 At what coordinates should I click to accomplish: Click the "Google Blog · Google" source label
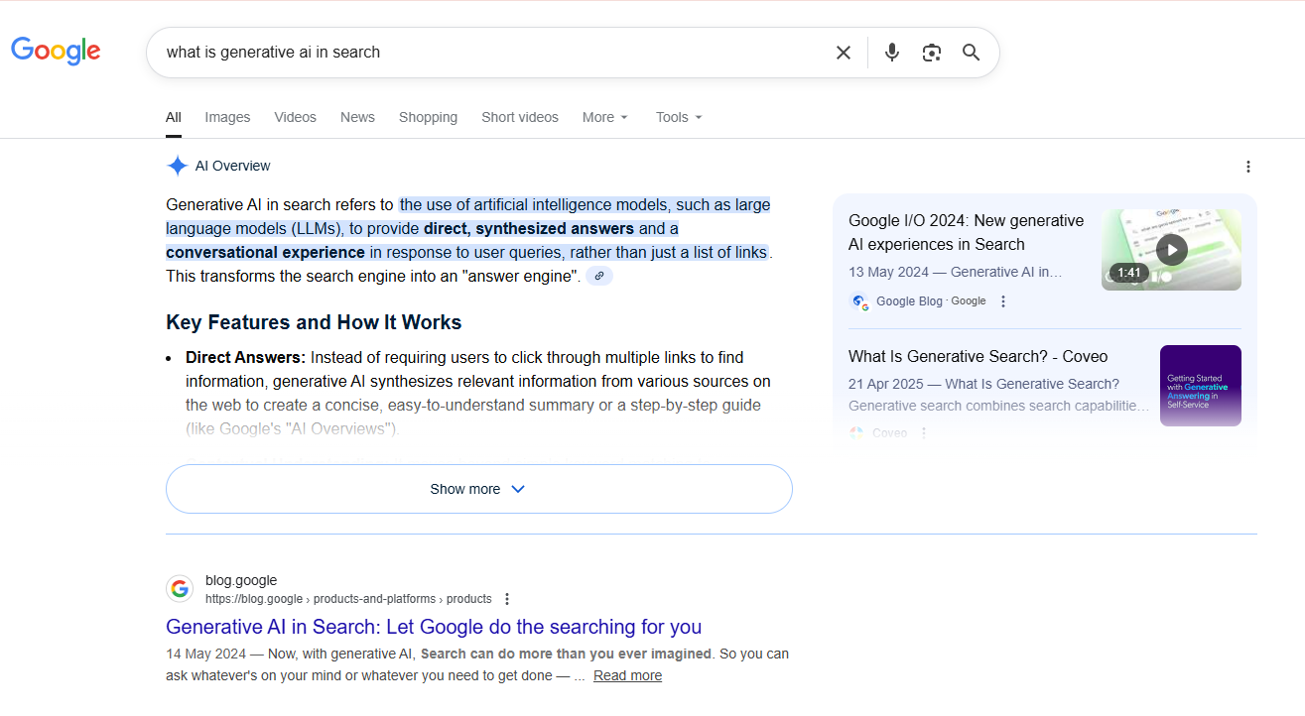931,301
